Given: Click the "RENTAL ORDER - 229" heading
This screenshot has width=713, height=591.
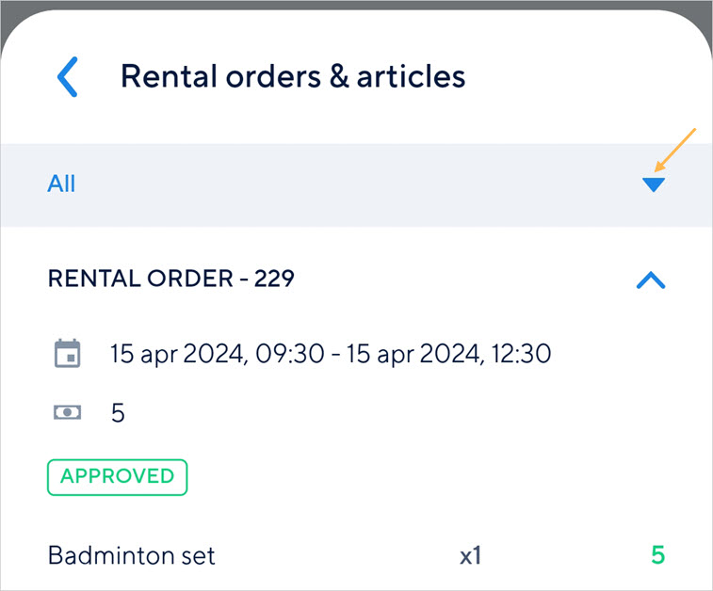Looking at the screenshot, I should coord(170,279).
